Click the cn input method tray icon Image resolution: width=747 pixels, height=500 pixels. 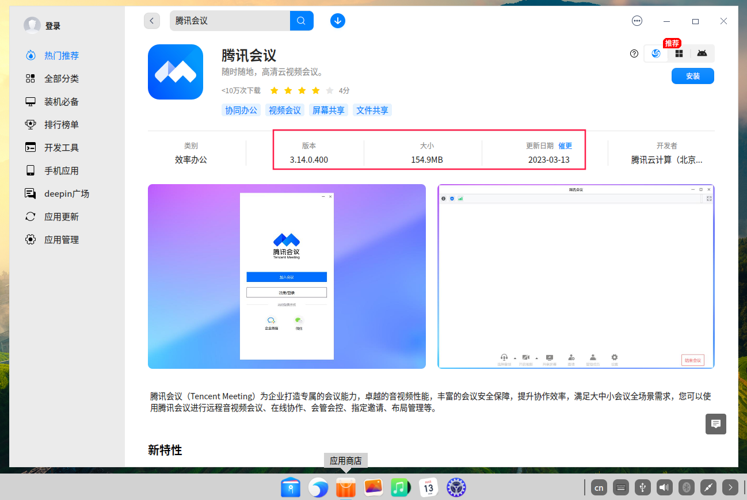[599, 487]
